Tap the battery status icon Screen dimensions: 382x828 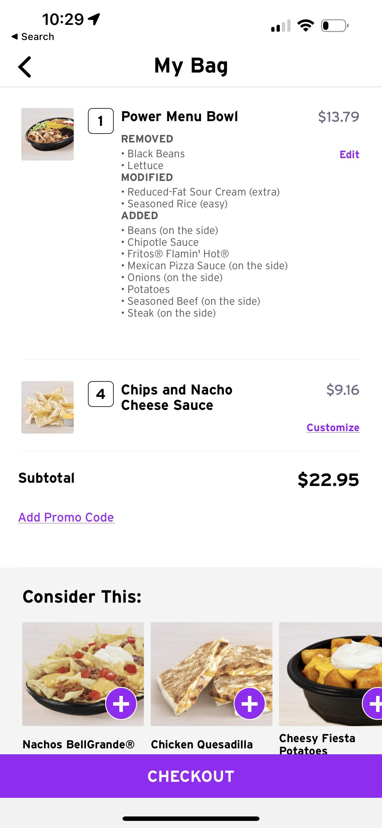pos(335,26)
